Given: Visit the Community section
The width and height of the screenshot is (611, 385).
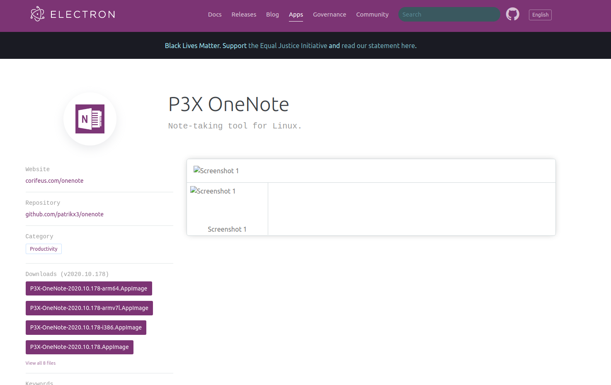Looking at the screenshot, I should coord(372,15).
